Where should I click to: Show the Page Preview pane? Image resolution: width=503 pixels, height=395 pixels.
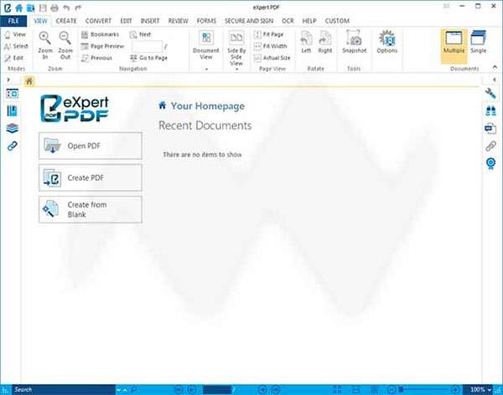click(x=102, y=46)
